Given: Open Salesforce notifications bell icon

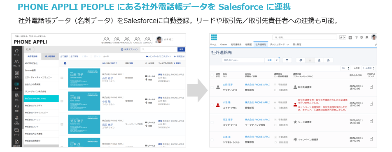Looking at the screenshot, I should [x=367, y=37].
